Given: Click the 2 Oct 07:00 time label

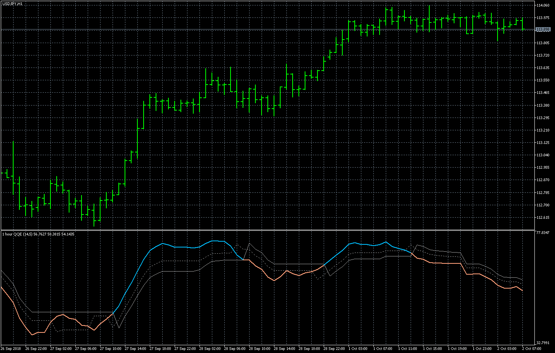Looking at the screenshot, I should (532, 349).
